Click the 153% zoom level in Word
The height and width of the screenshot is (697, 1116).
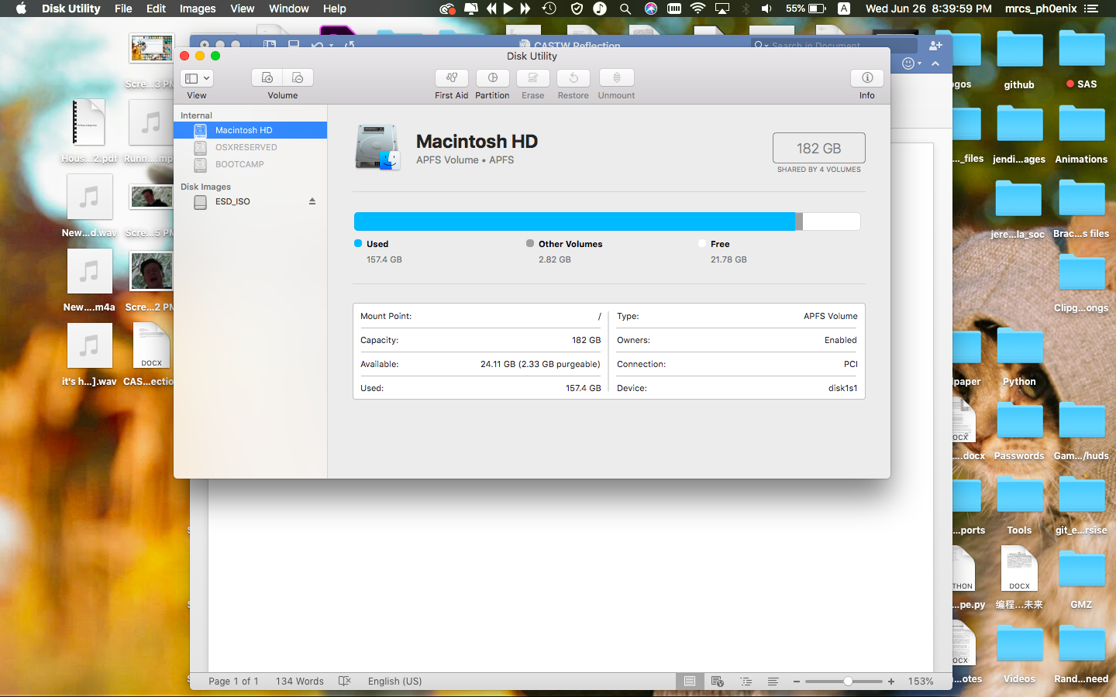point(921,682)
